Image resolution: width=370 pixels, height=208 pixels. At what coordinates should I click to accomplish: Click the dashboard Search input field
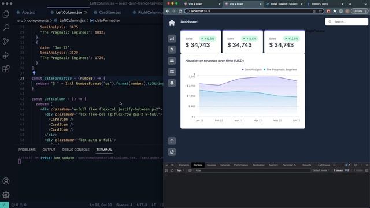click(x=347, y=22)
